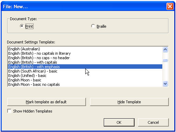Select English (British) - no capitals in literary
The height and width of the screenshot is (132, 176).
point(85,53)
